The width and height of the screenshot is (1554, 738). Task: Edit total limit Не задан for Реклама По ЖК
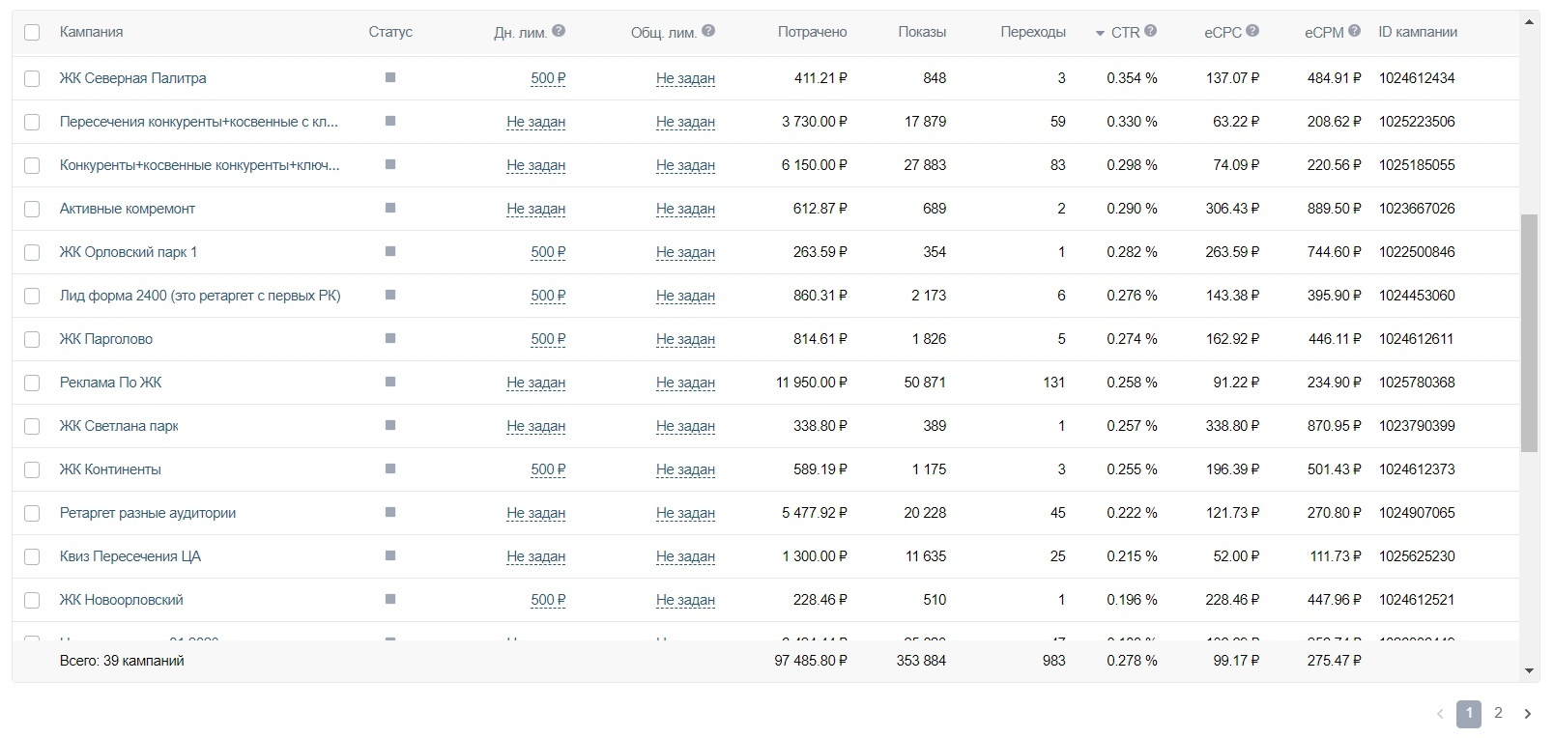point(685,383)
